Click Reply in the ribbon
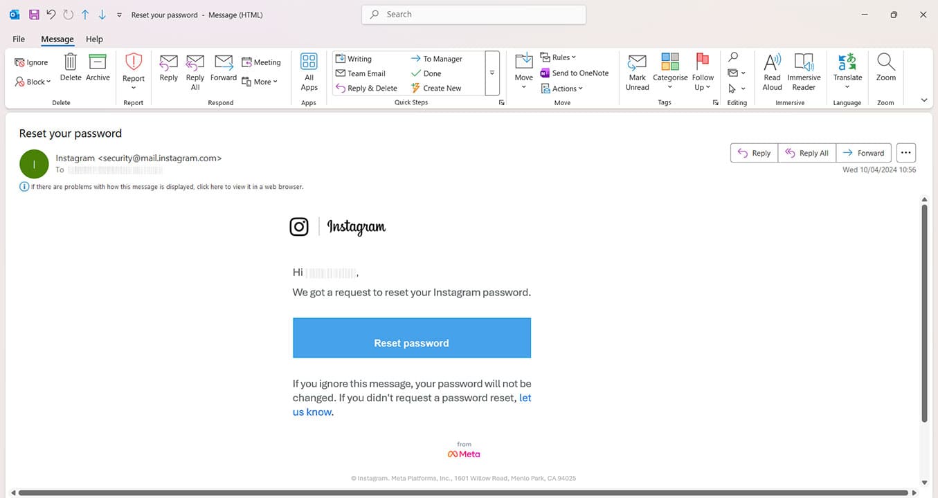 pos(169,68)
